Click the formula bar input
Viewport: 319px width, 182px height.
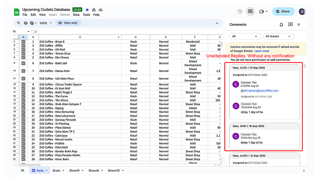coord(130,32)
